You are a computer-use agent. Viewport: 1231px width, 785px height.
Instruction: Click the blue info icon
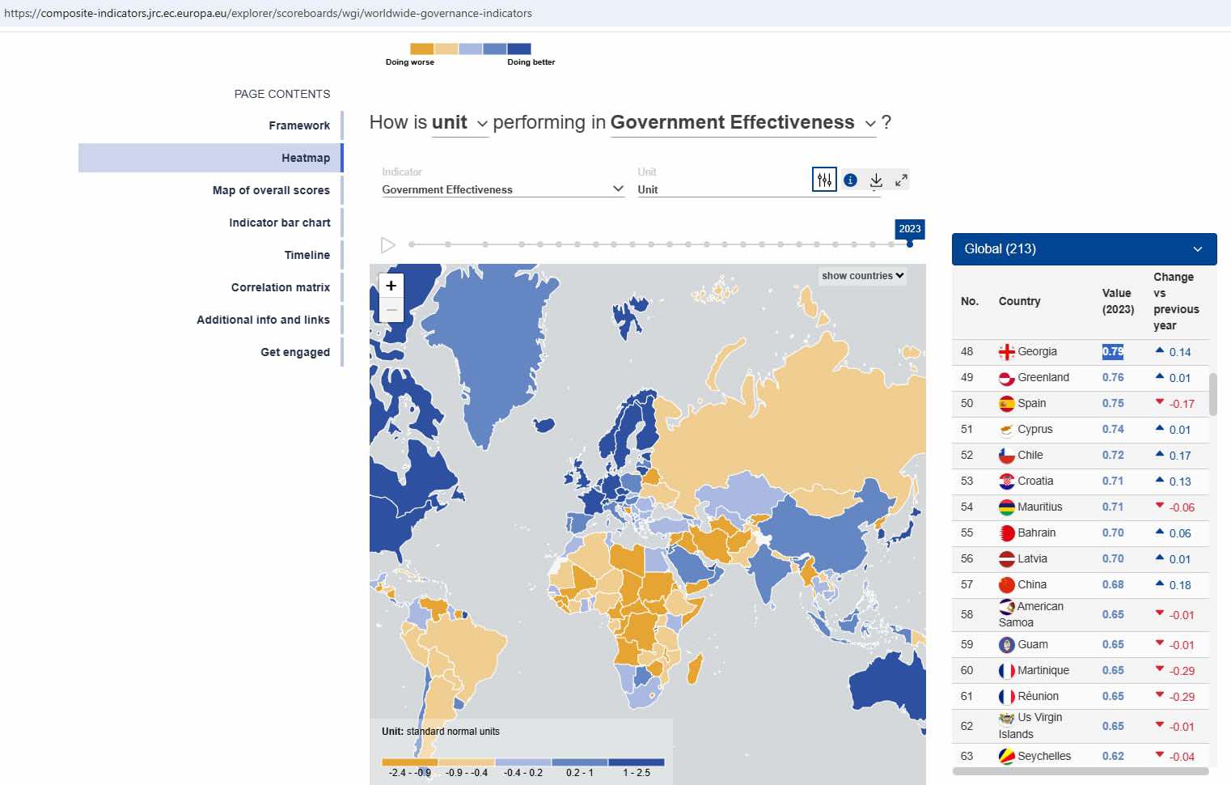[850, 180]
